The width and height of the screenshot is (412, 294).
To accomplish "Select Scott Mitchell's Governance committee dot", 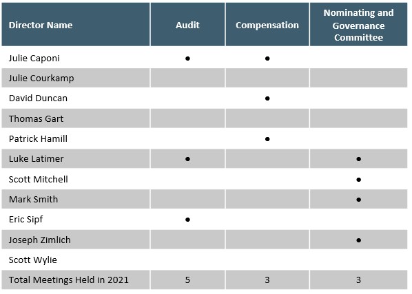I will pos(359,180).
